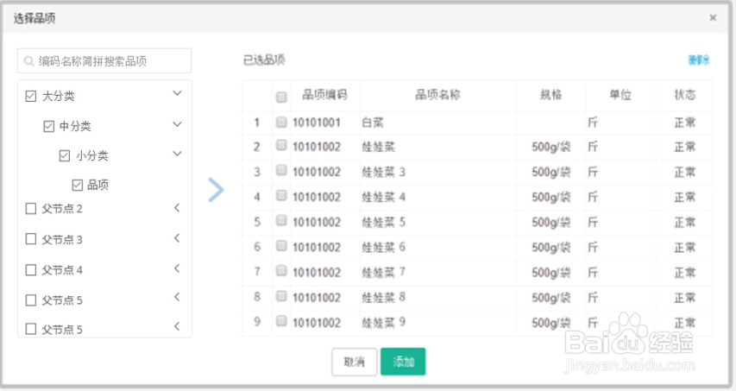Click the blue transfer arrow between panels
This screenshot has width=736, height=391.
pyautogui.click(x=216, y=190)
